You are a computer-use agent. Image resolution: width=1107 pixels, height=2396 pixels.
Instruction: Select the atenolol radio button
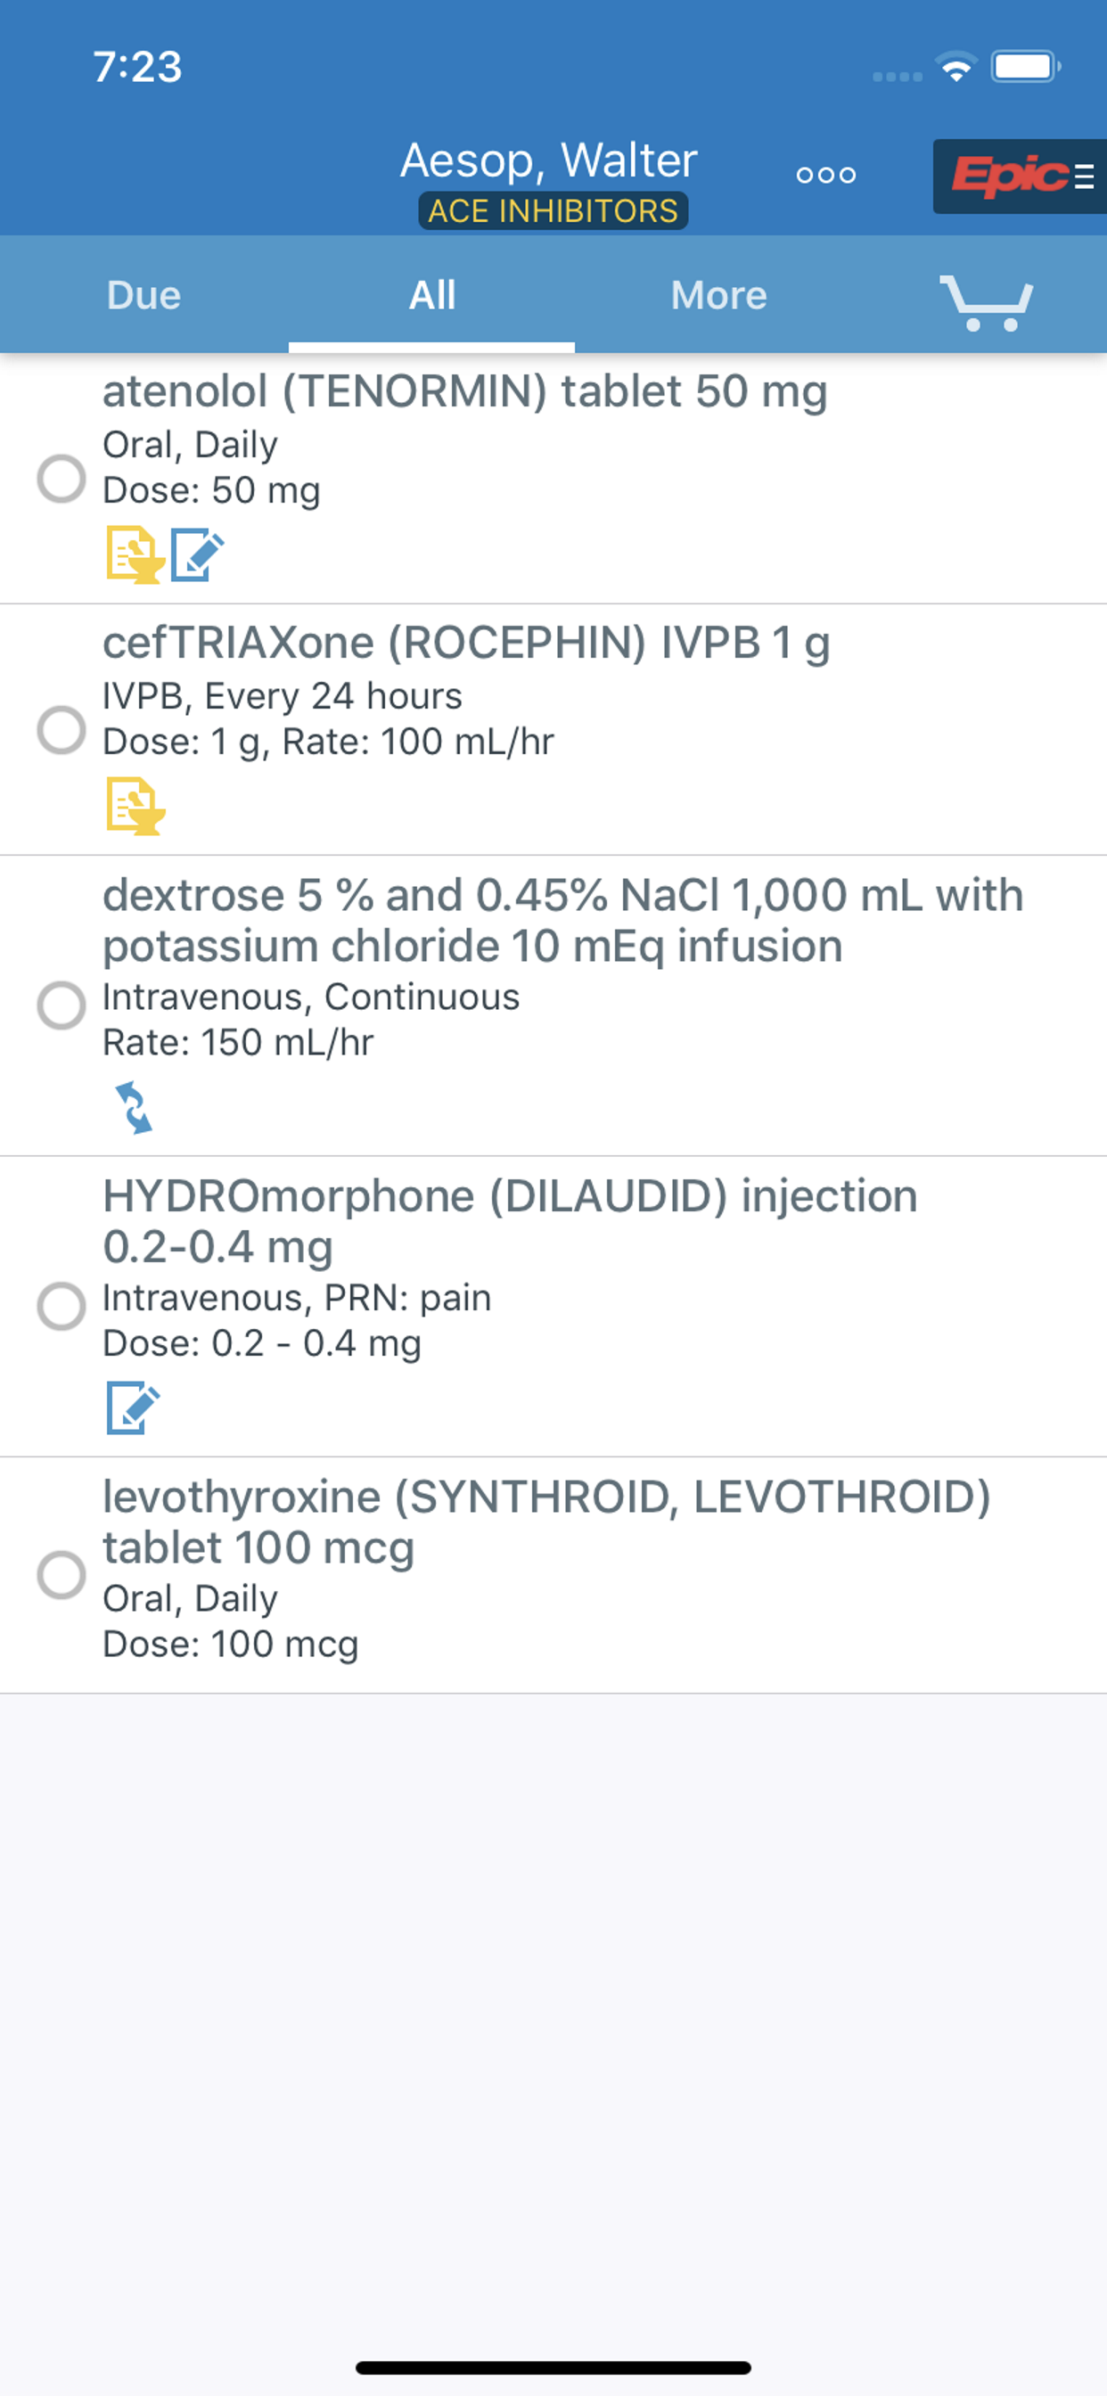pyautogui.click(x=61, y=478)
